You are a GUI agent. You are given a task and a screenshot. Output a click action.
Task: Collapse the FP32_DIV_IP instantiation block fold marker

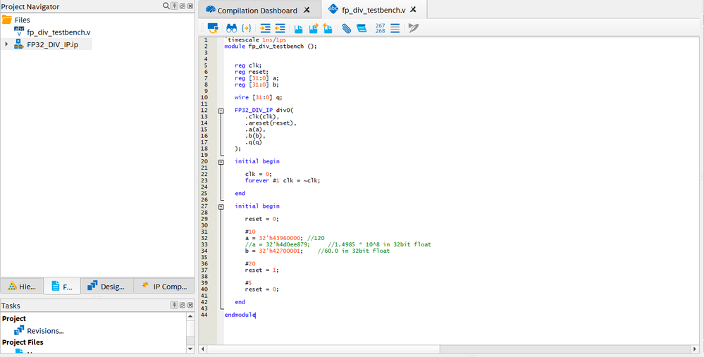point(221,110)
